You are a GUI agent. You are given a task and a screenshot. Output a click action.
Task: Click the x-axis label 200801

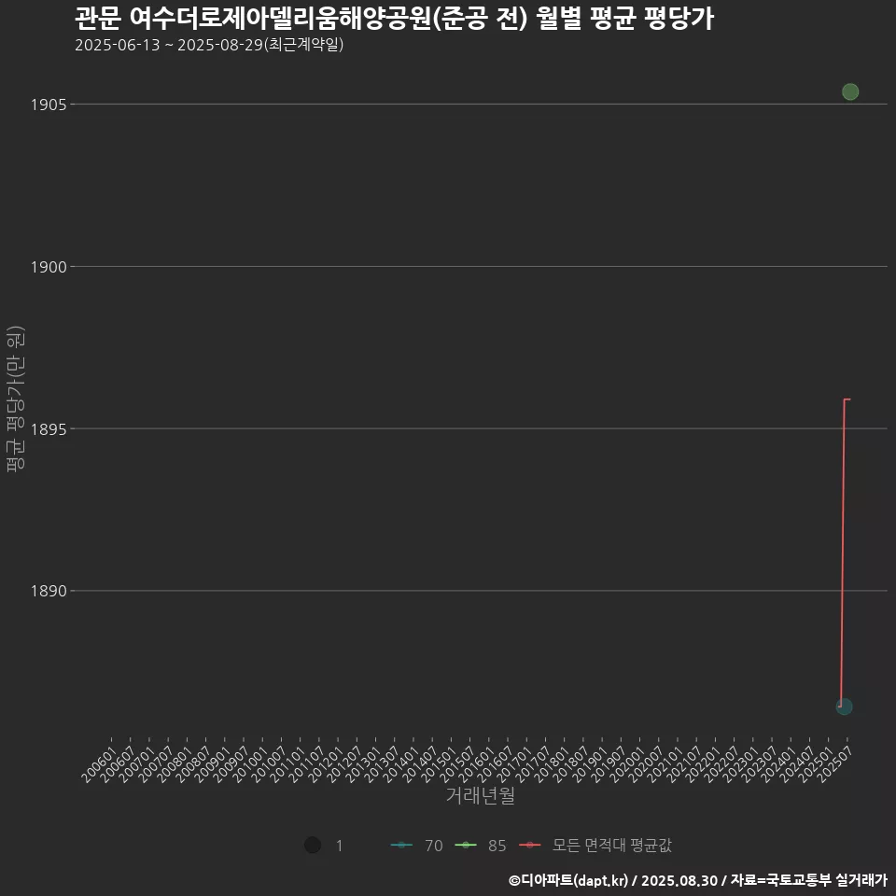click(x=175, y=764)
